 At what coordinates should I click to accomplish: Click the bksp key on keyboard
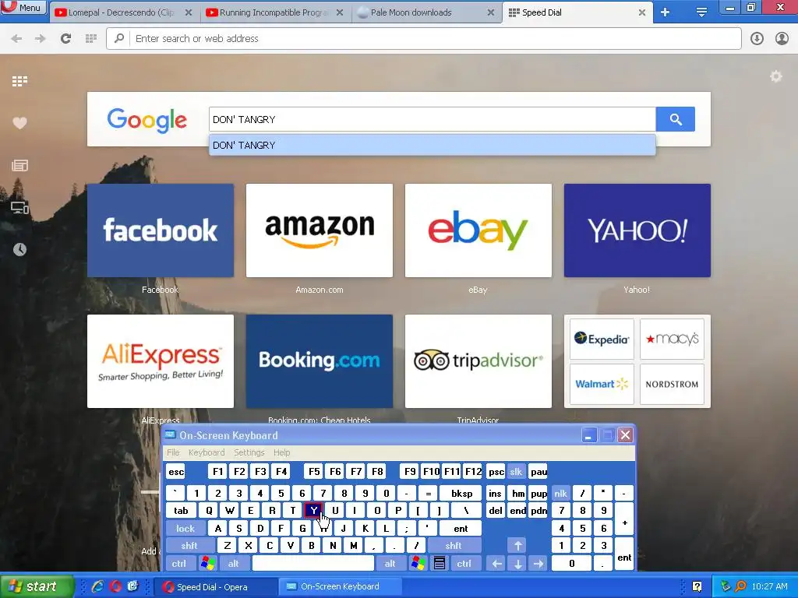pos(461,493)
